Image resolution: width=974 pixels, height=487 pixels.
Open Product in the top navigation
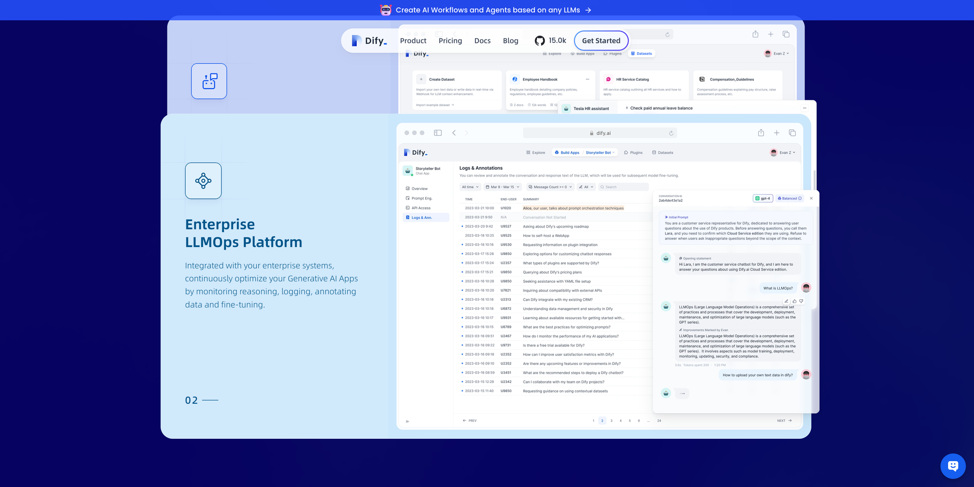tap(413, 41)
